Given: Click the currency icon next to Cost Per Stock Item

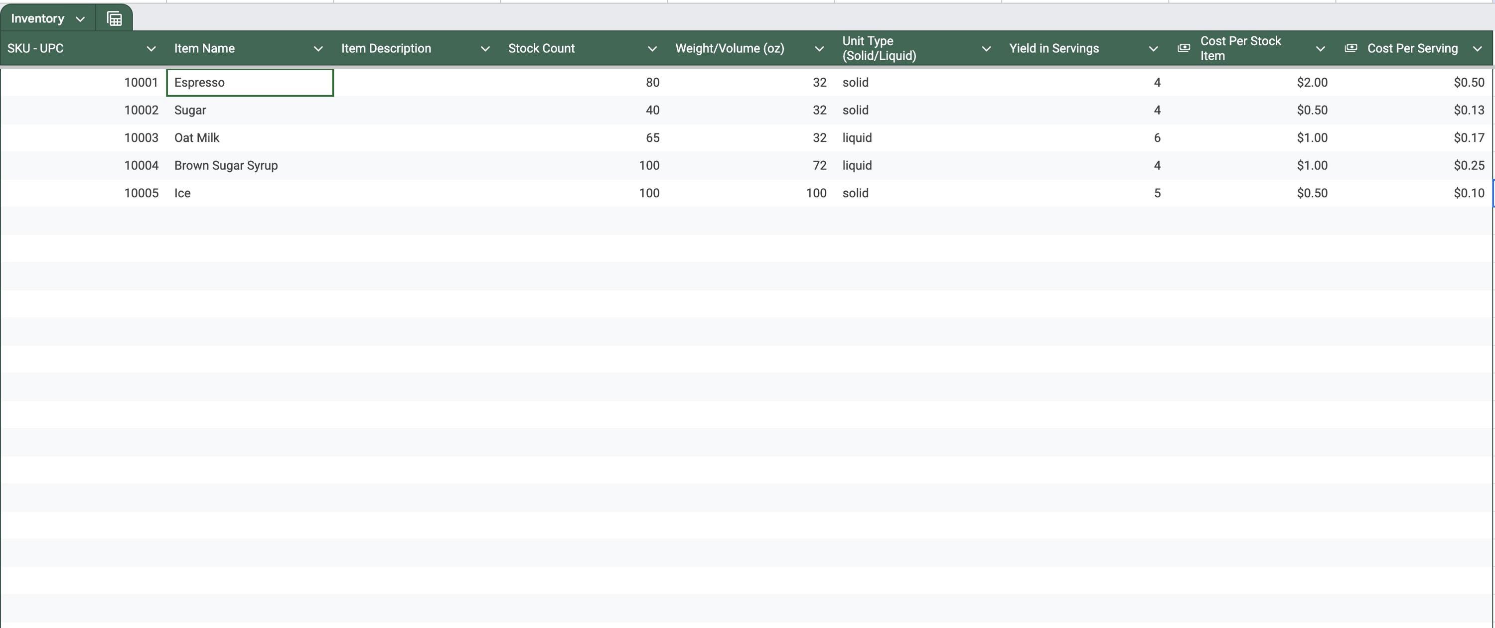Looking at the screenshot, I should coord(1184,48).
